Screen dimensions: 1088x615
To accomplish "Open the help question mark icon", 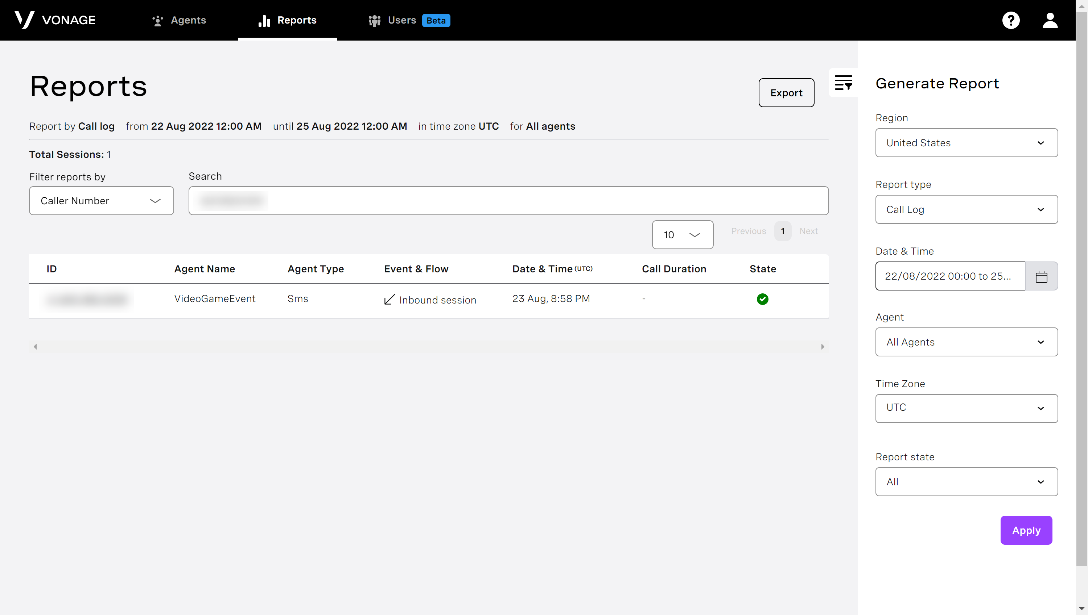I will [x=1011, y=20].
